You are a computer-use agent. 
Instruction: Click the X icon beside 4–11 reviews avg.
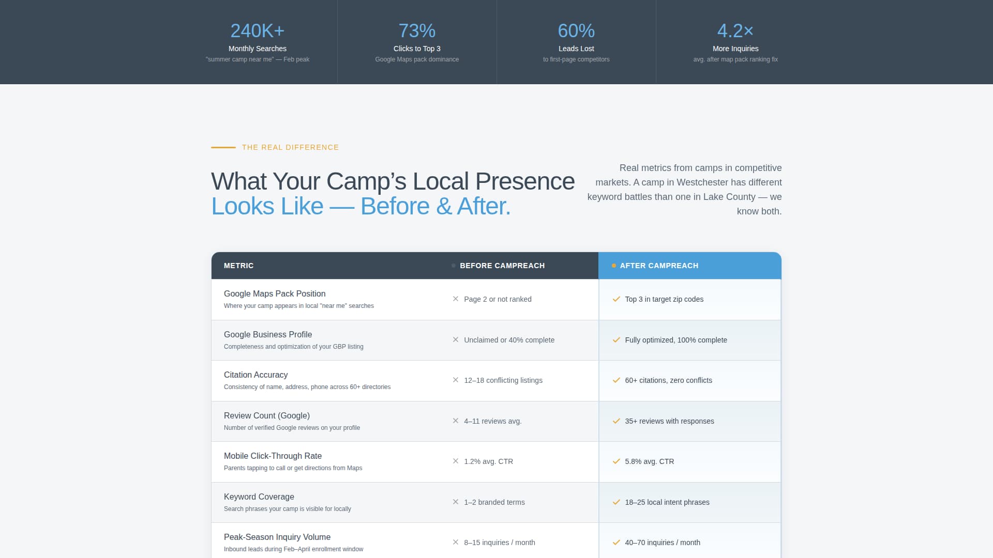pyautogui.click(x=456, y=421)
